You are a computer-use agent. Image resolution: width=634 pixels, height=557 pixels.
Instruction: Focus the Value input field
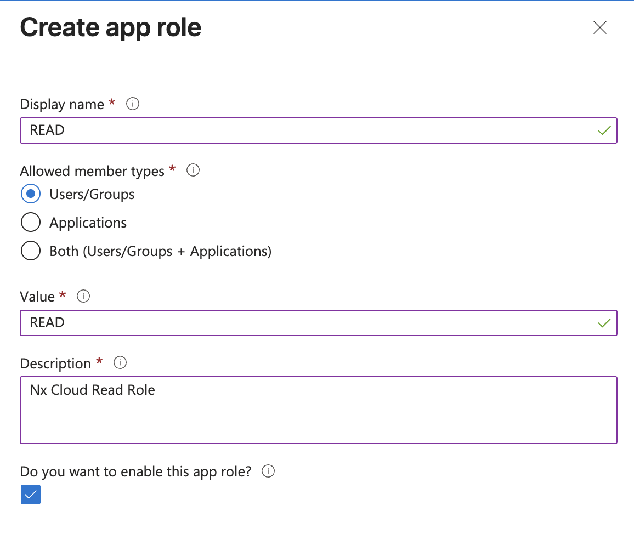319,322
